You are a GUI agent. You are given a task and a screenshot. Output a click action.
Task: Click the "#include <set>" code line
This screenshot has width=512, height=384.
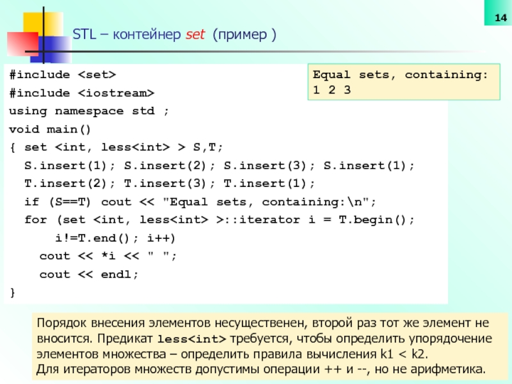coord(63,76)
